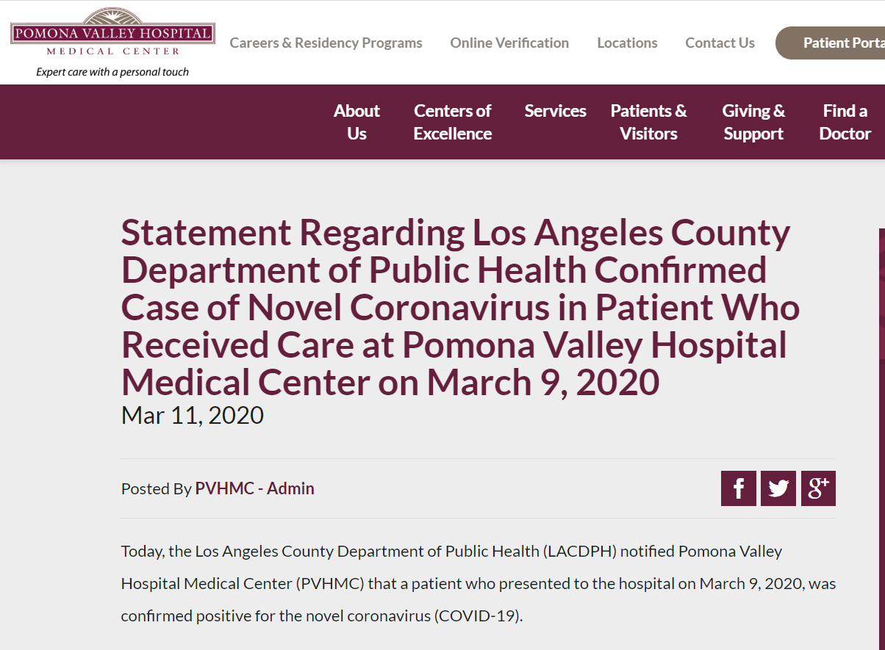Expand the Services navigation item
Viewport: 885px width, 650px height.
pos(555,111)
